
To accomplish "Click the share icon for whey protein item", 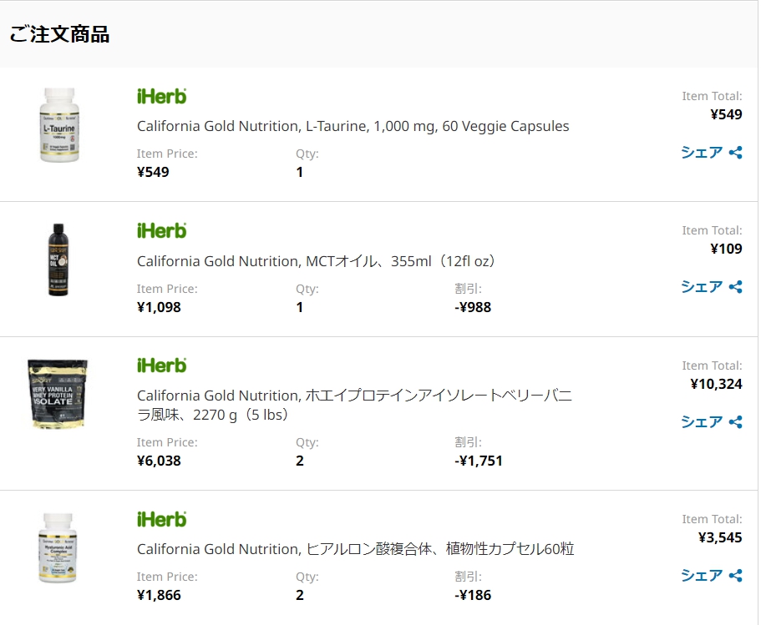I will [736, 422].
